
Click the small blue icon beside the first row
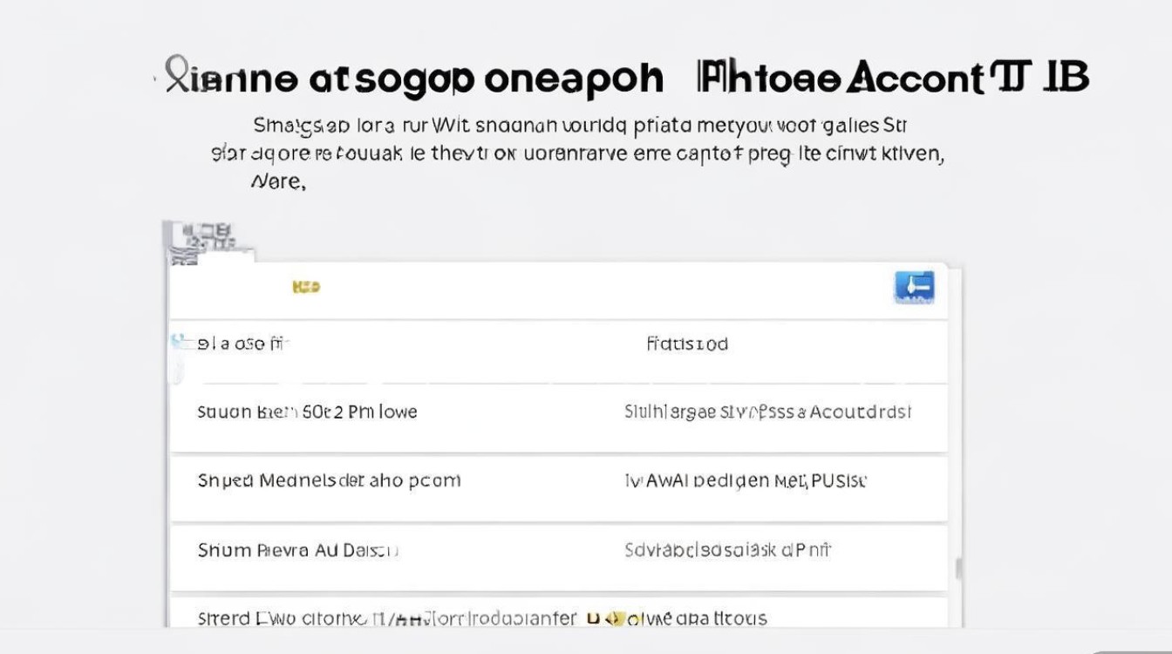click(180, 342)
